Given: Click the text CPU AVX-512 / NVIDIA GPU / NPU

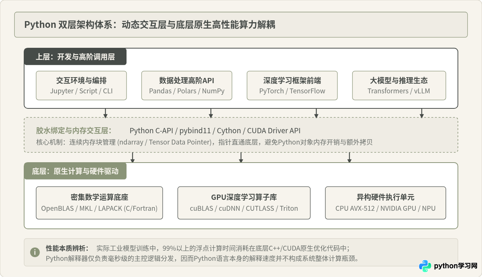Looking at the screenshot, I should pyautogui.click(x=386, y=209).
